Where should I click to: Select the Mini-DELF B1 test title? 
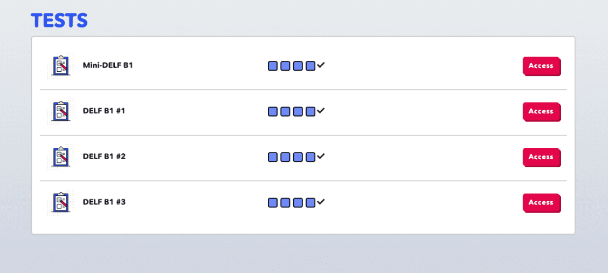pyautogui.click(x=108, y=65)
